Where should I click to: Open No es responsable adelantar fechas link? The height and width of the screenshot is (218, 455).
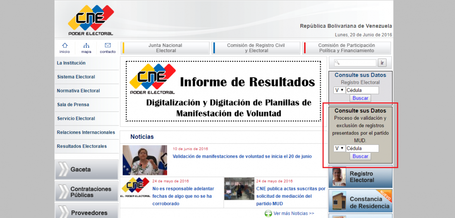[x=183, y=196]
